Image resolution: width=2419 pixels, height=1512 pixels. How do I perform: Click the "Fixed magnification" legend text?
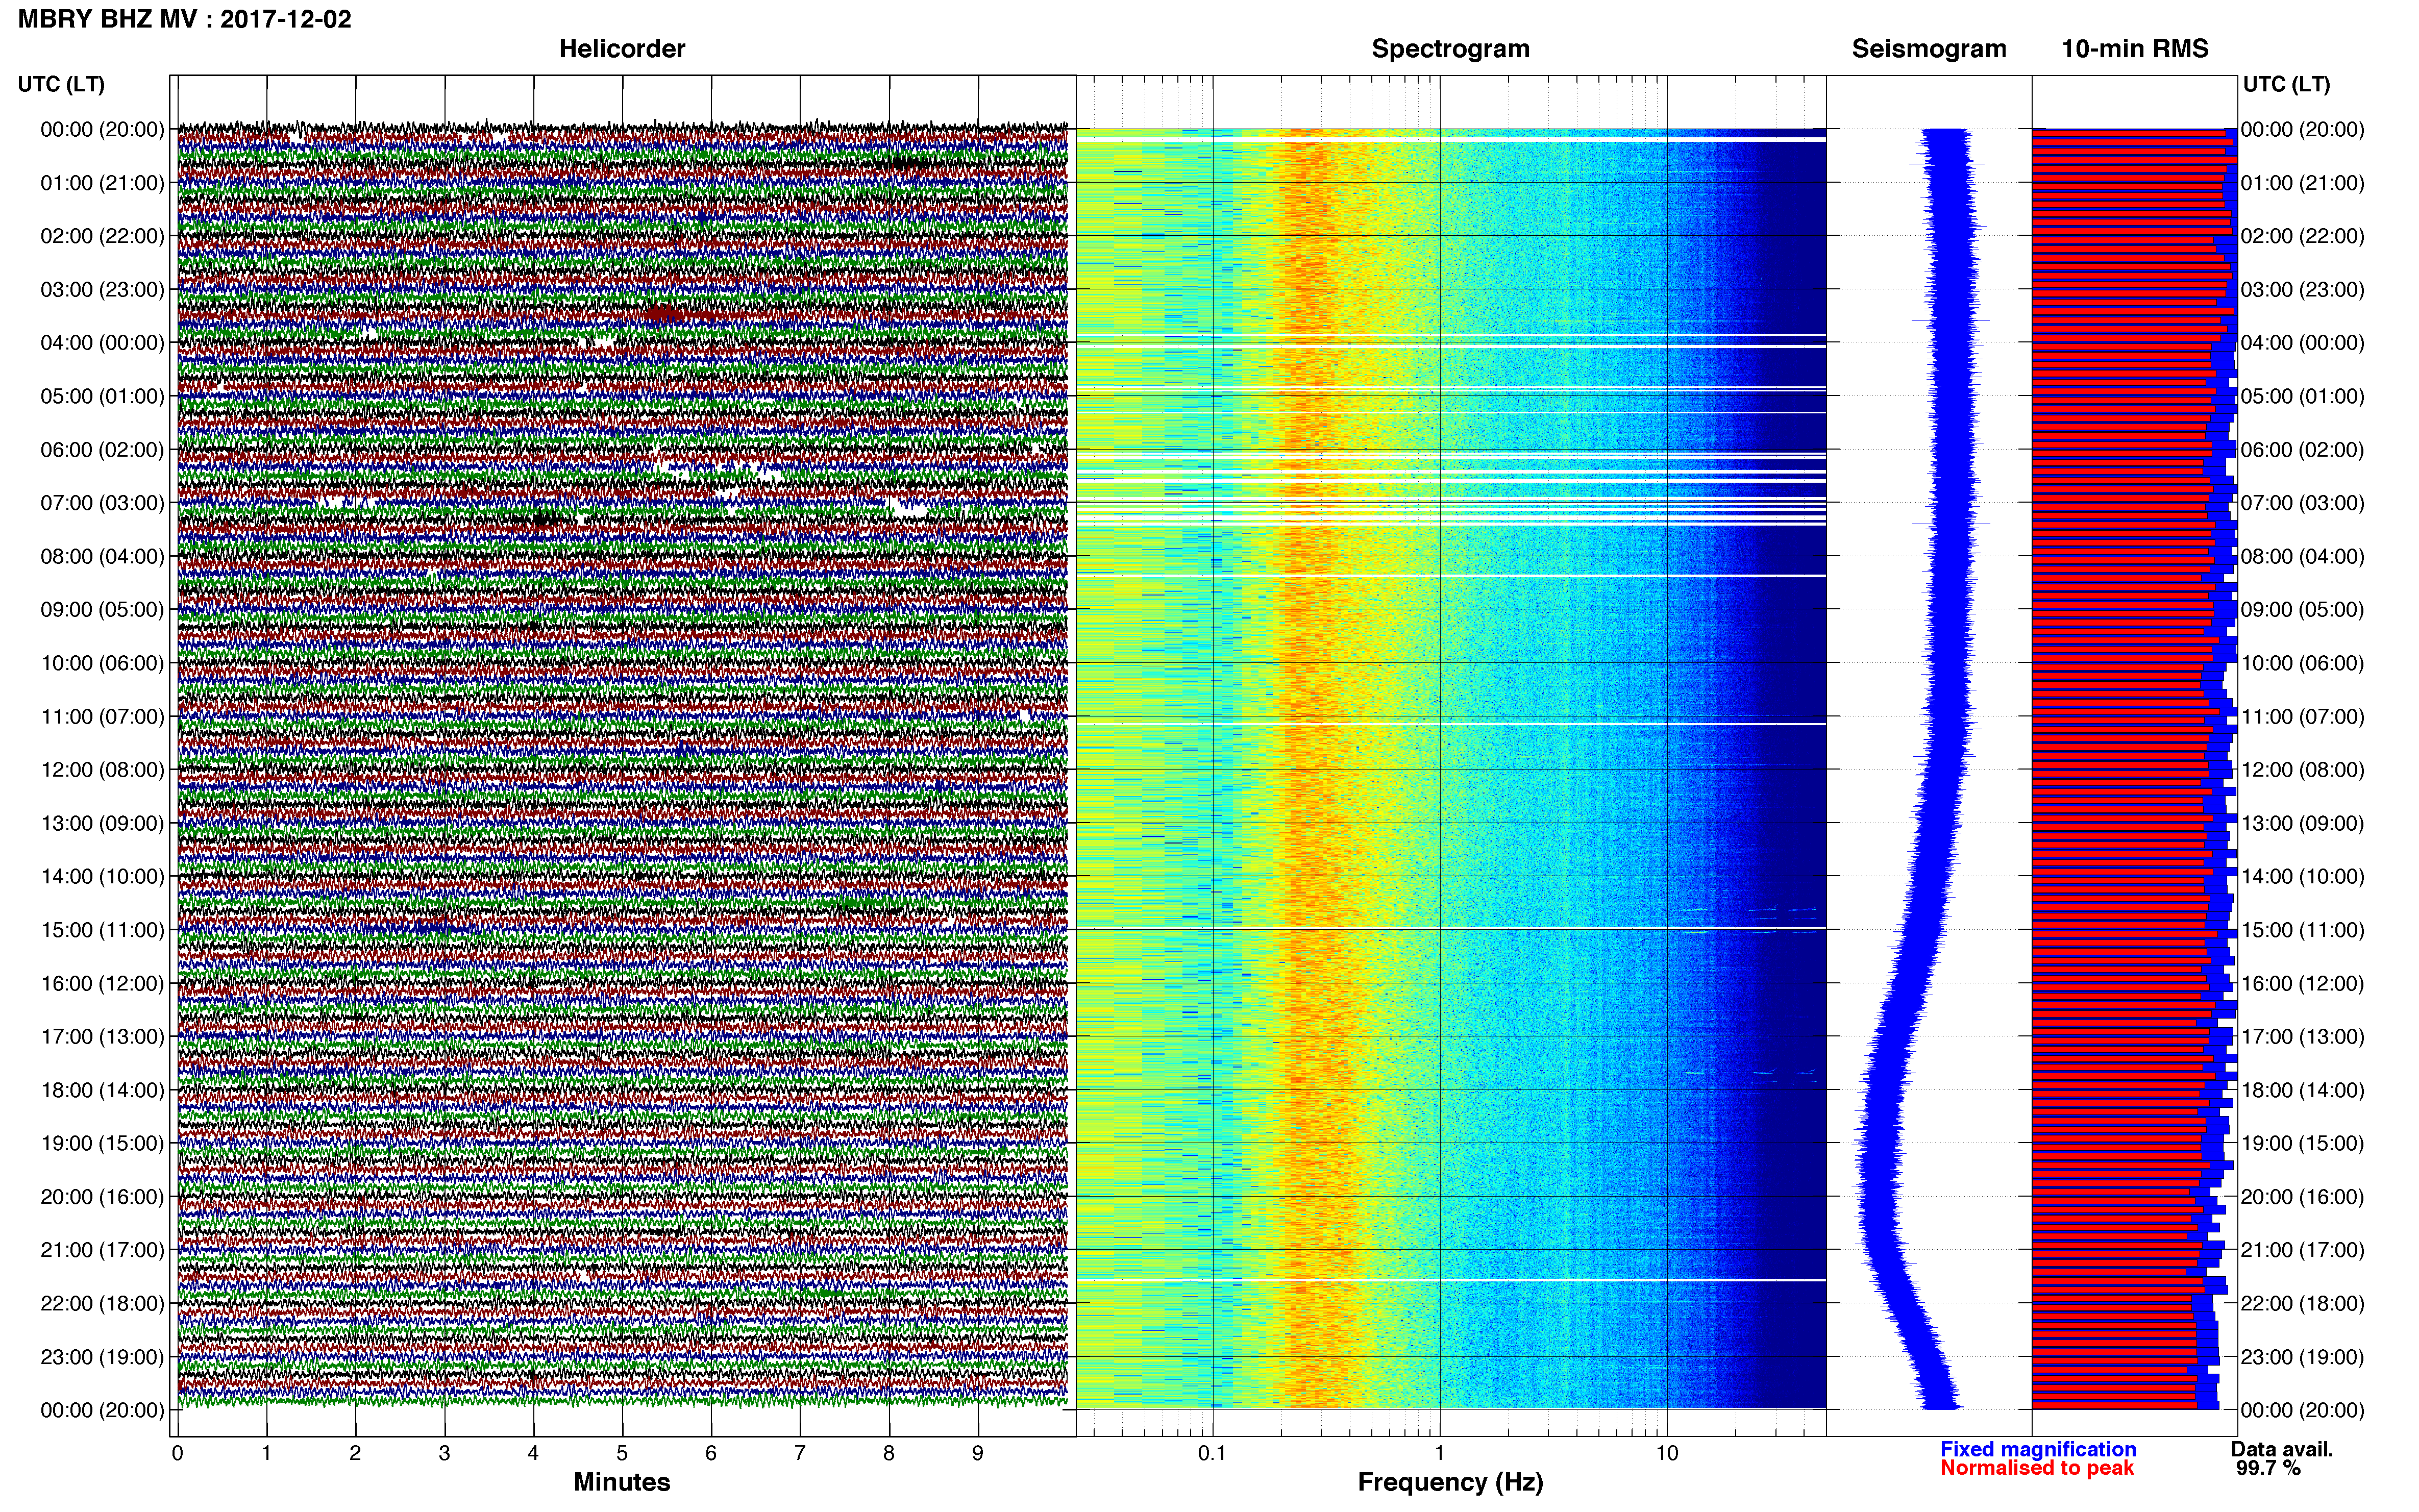[x=2038, y=1449]
